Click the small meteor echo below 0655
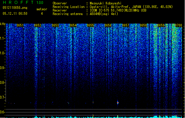The image size is (185, 118). point(93,102)
